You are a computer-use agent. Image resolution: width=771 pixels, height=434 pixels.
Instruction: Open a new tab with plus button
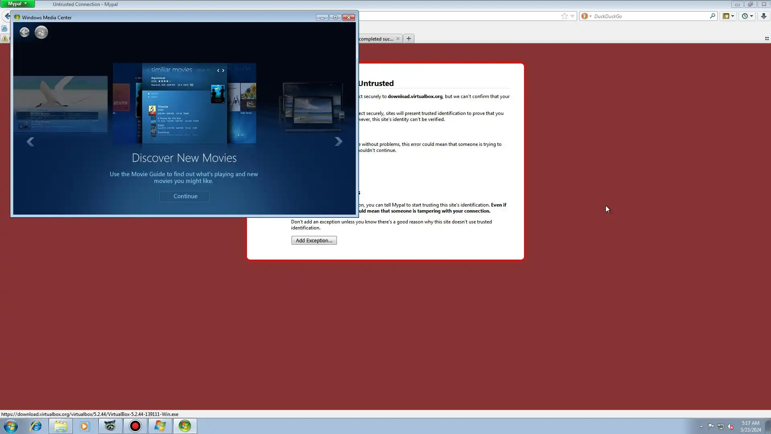[408, 39]
